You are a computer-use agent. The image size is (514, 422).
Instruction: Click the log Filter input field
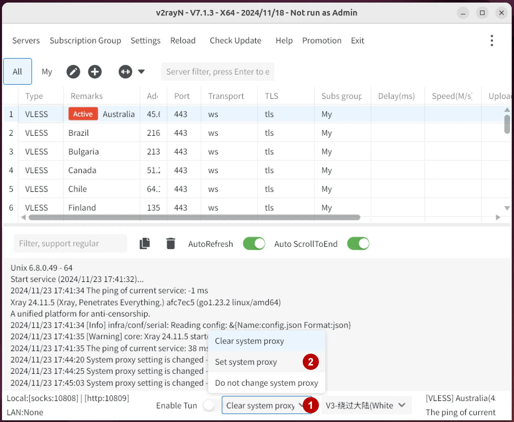coord(70,243)
